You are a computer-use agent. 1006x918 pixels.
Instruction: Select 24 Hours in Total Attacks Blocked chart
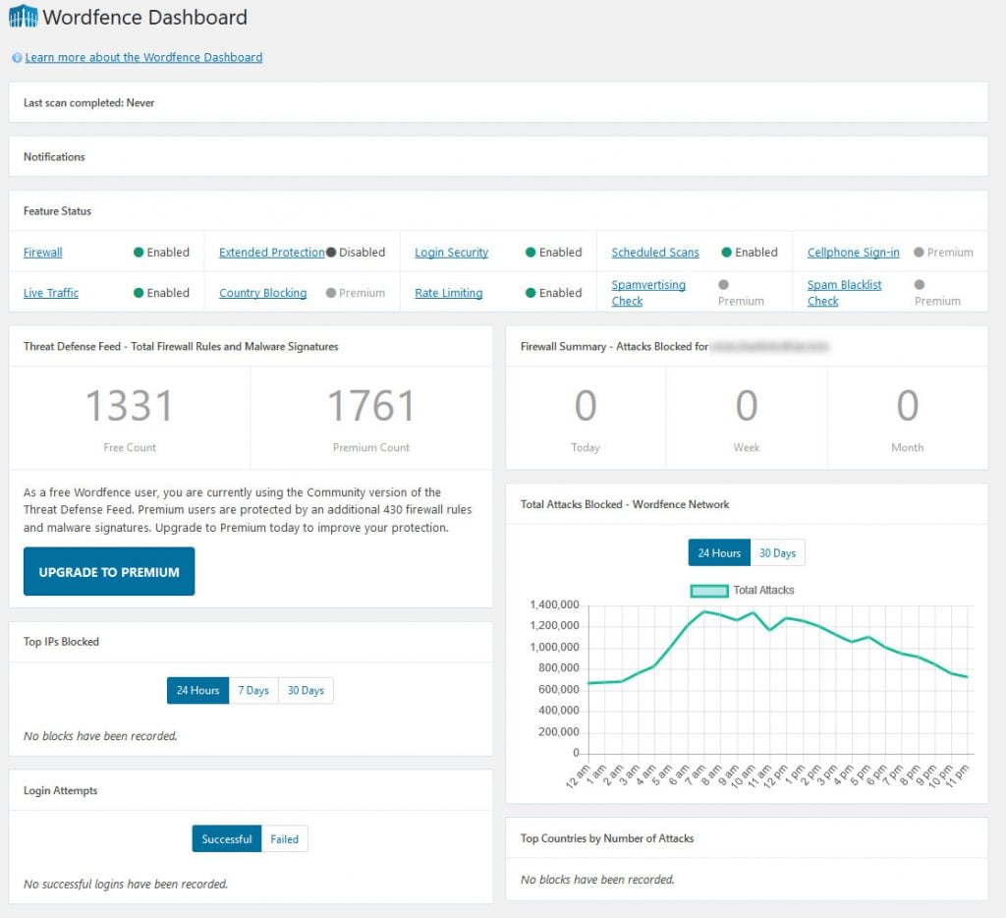pos(719,552)
